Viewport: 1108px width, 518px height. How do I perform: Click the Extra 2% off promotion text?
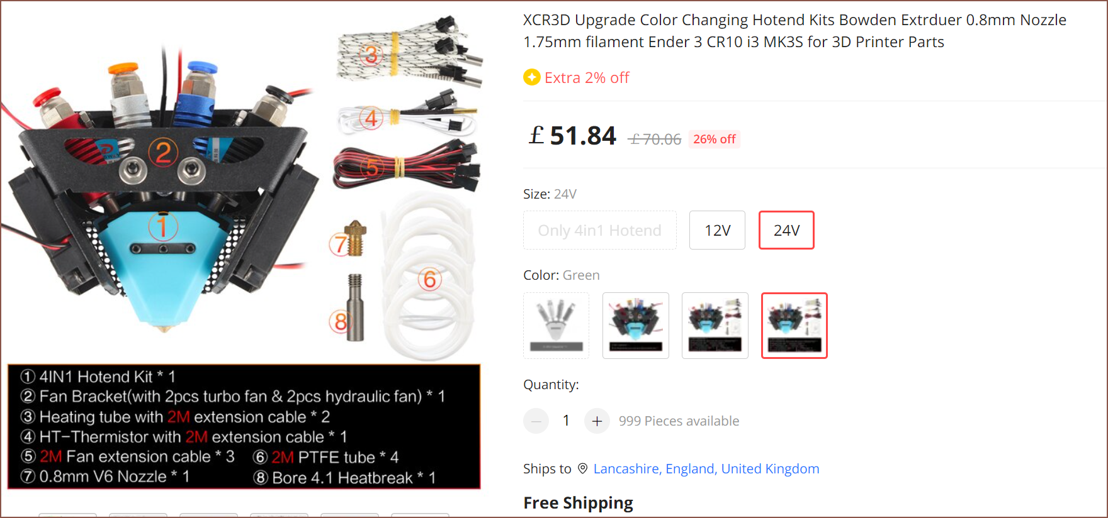(x=587, y=77)
